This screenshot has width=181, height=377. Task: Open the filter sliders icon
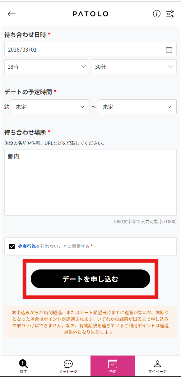pos(170,14)
